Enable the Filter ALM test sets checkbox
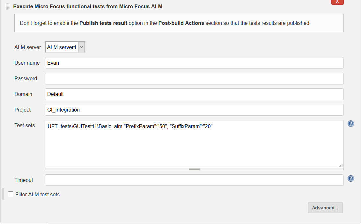 tap(11, 194)
